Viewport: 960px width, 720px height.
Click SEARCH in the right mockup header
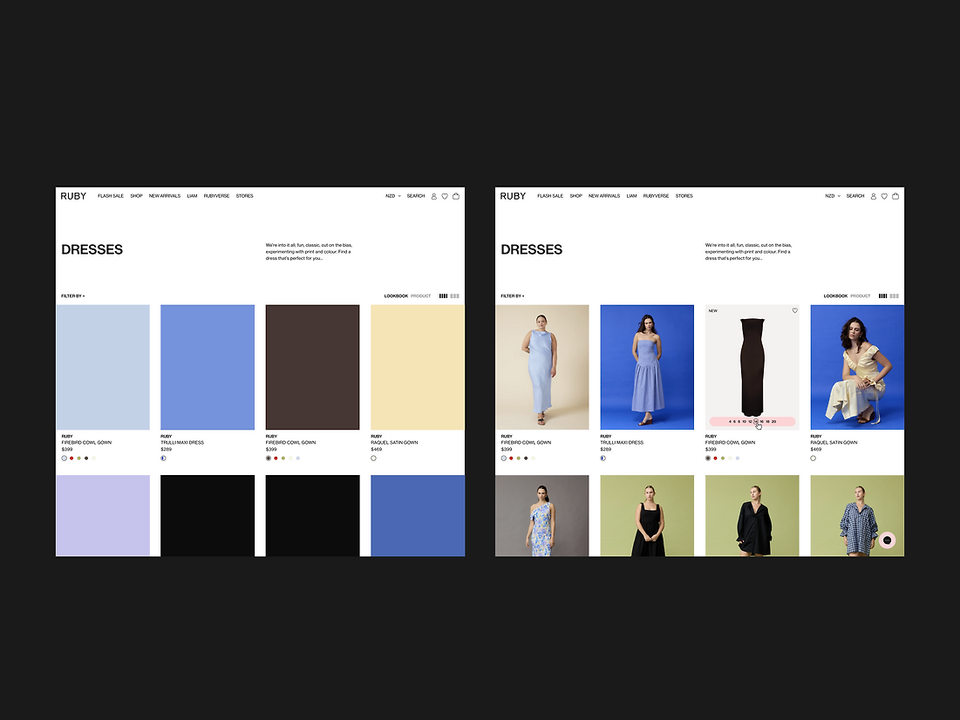point(855,196)
